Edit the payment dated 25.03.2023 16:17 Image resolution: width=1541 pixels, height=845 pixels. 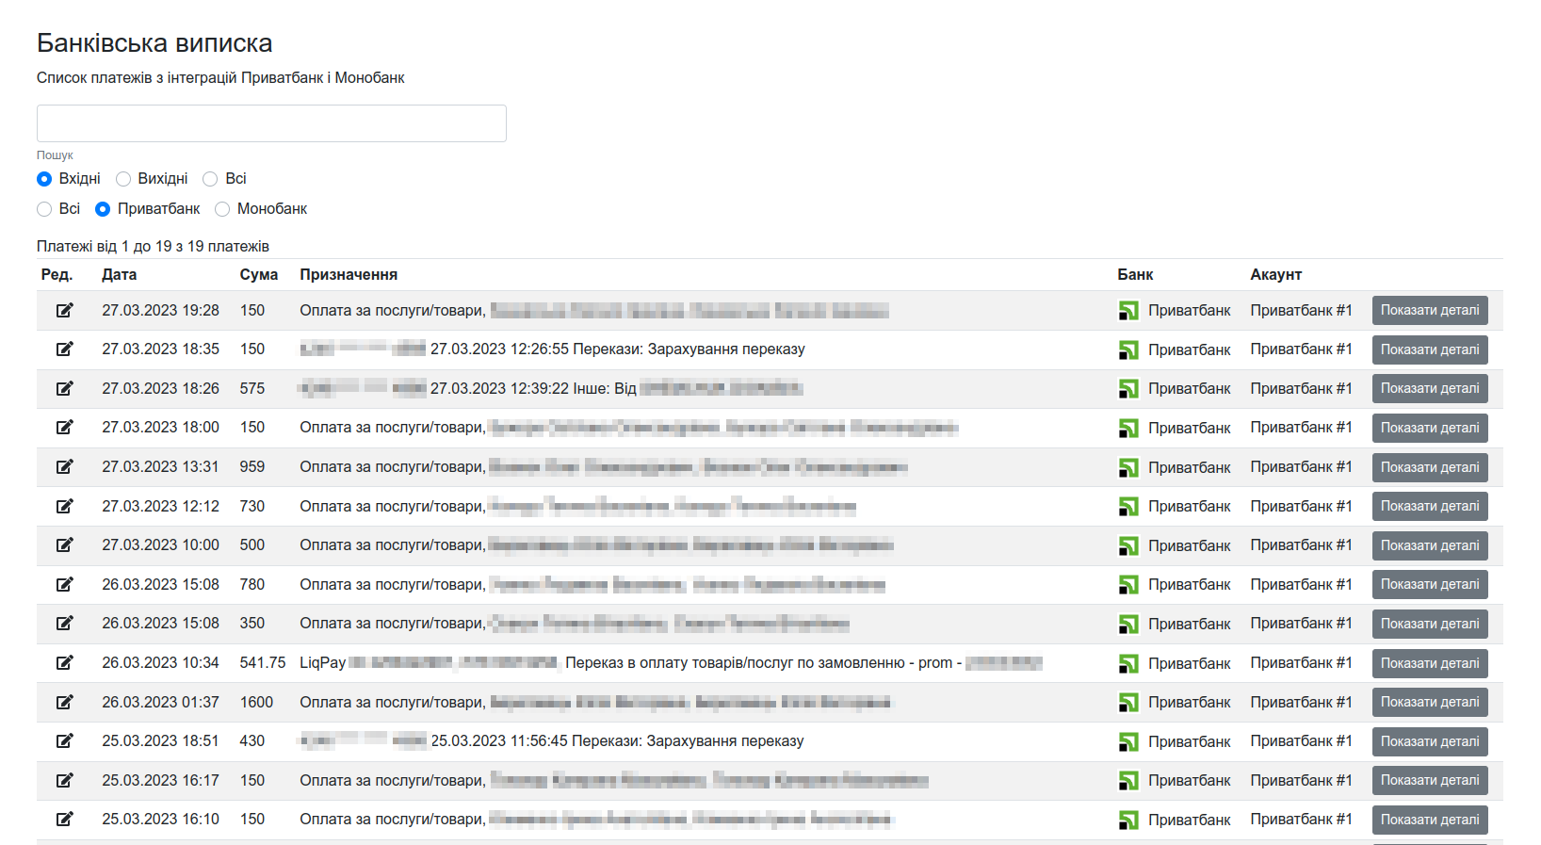pyautogui.click(x=64, y=780)
